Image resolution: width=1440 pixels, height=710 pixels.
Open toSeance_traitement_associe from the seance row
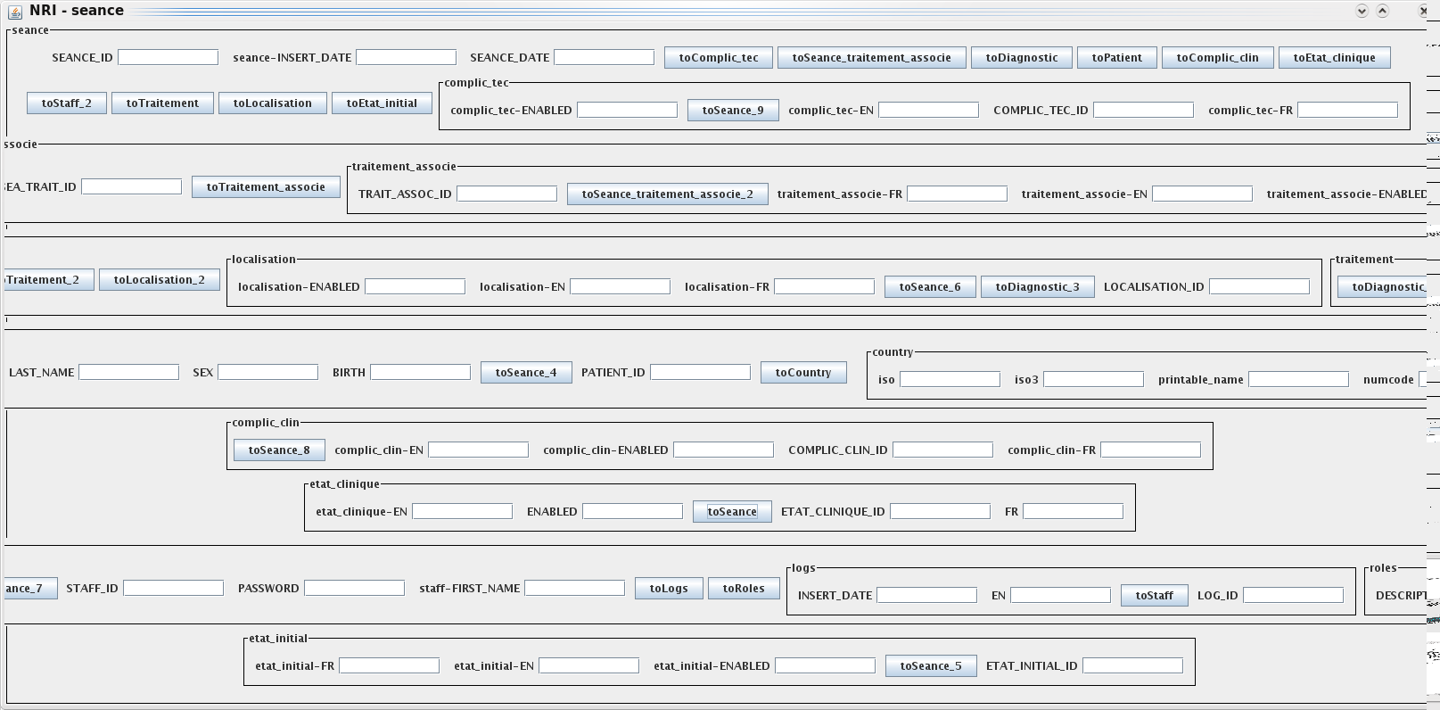pyautogui.click(x=871, y=58)
